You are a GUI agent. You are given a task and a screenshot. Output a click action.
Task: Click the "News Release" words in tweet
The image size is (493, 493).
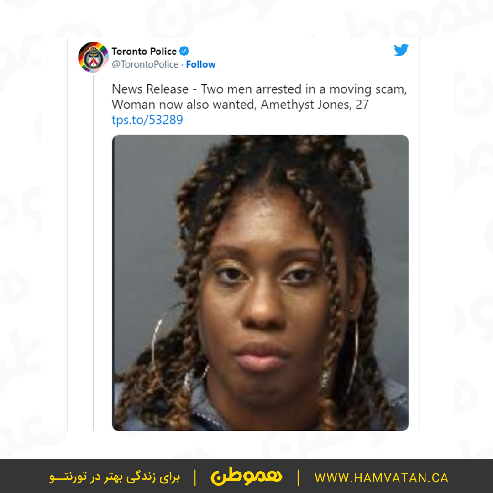click(x=150, y=89)
